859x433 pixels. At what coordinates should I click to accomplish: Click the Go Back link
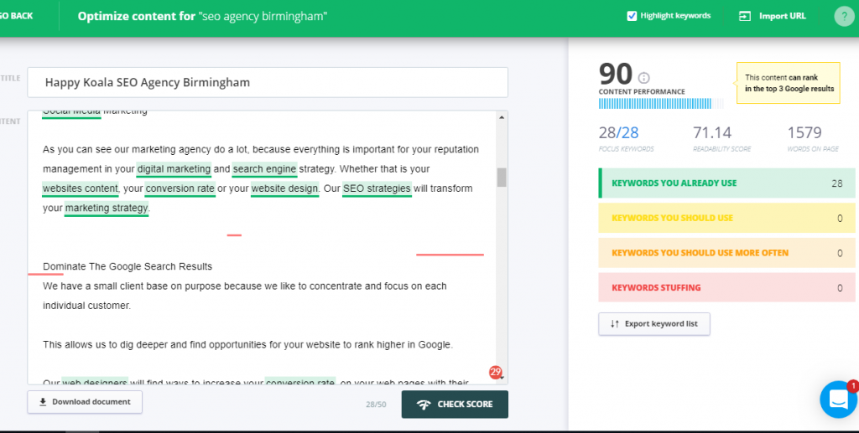pyautogui.click(x=17, y=16)
